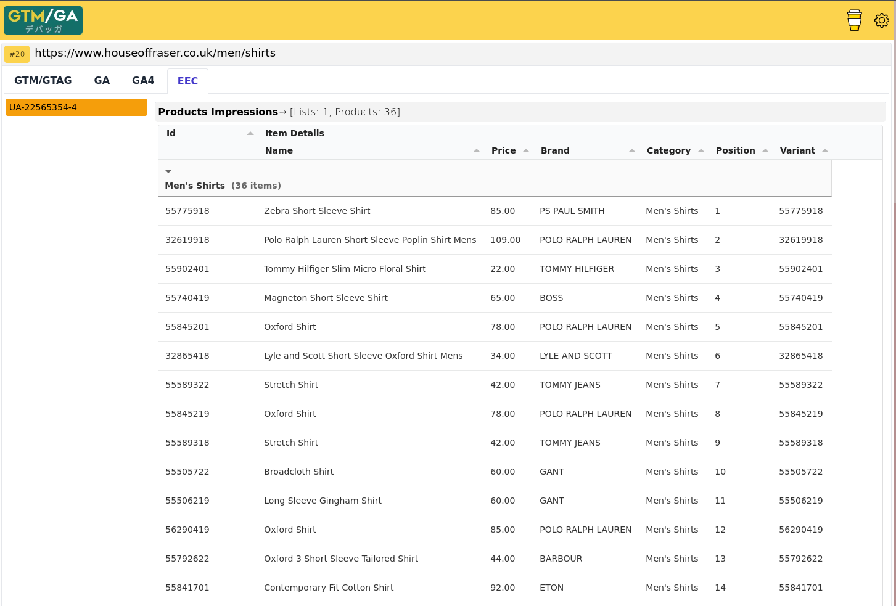The height and width of the screenshot is (606, 896).
Task: Click Id cell 55589318
Action: coord(187,443)
